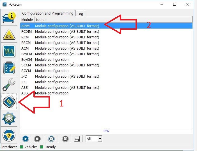Select RCM Module configuration (AS BUILT format)

click(106, 37)
